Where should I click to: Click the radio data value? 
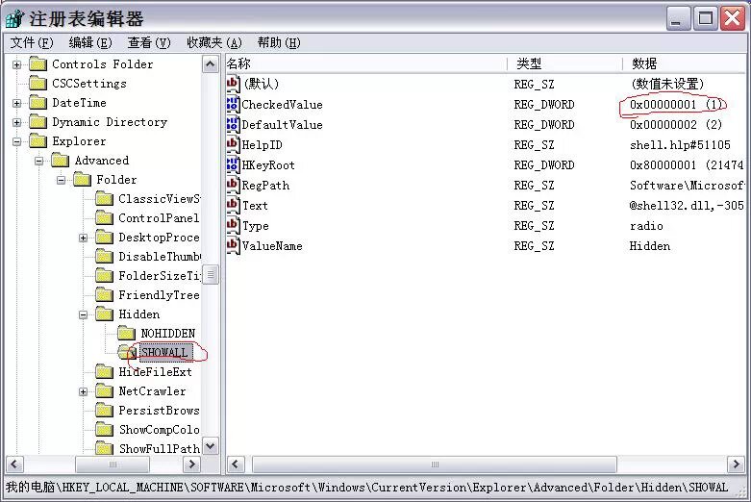(646, 226)
